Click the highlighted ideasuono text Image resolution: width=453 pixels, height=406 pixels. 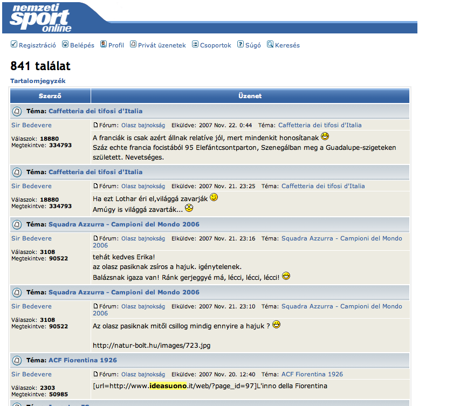coord(168,386)
